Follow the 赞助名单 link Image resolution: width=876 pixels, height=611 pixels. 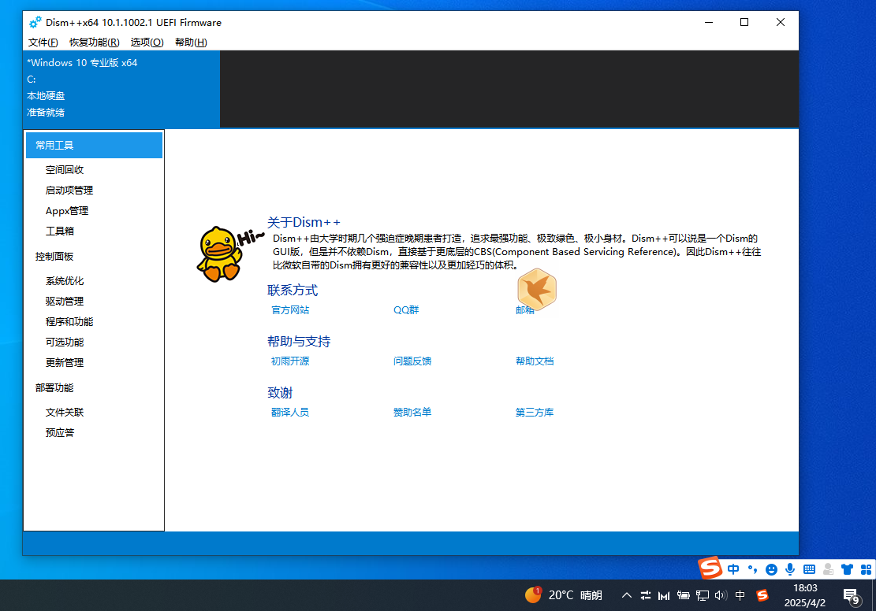coord(412,413)
